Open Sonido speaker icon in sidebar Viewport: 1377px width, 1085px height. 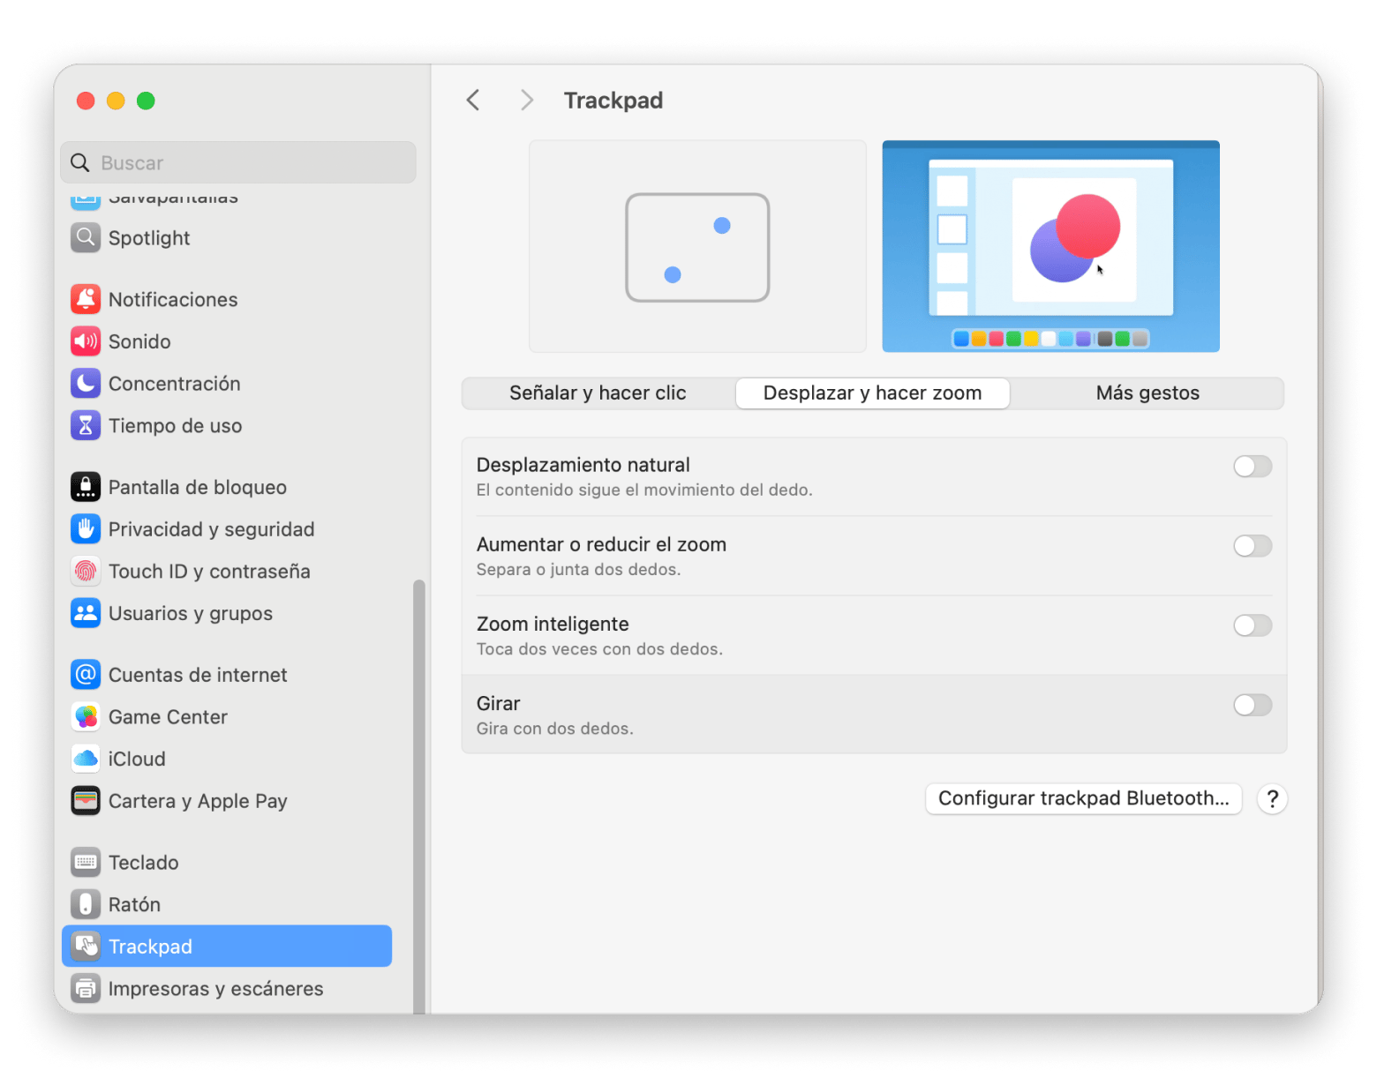[x=86, y=341]
